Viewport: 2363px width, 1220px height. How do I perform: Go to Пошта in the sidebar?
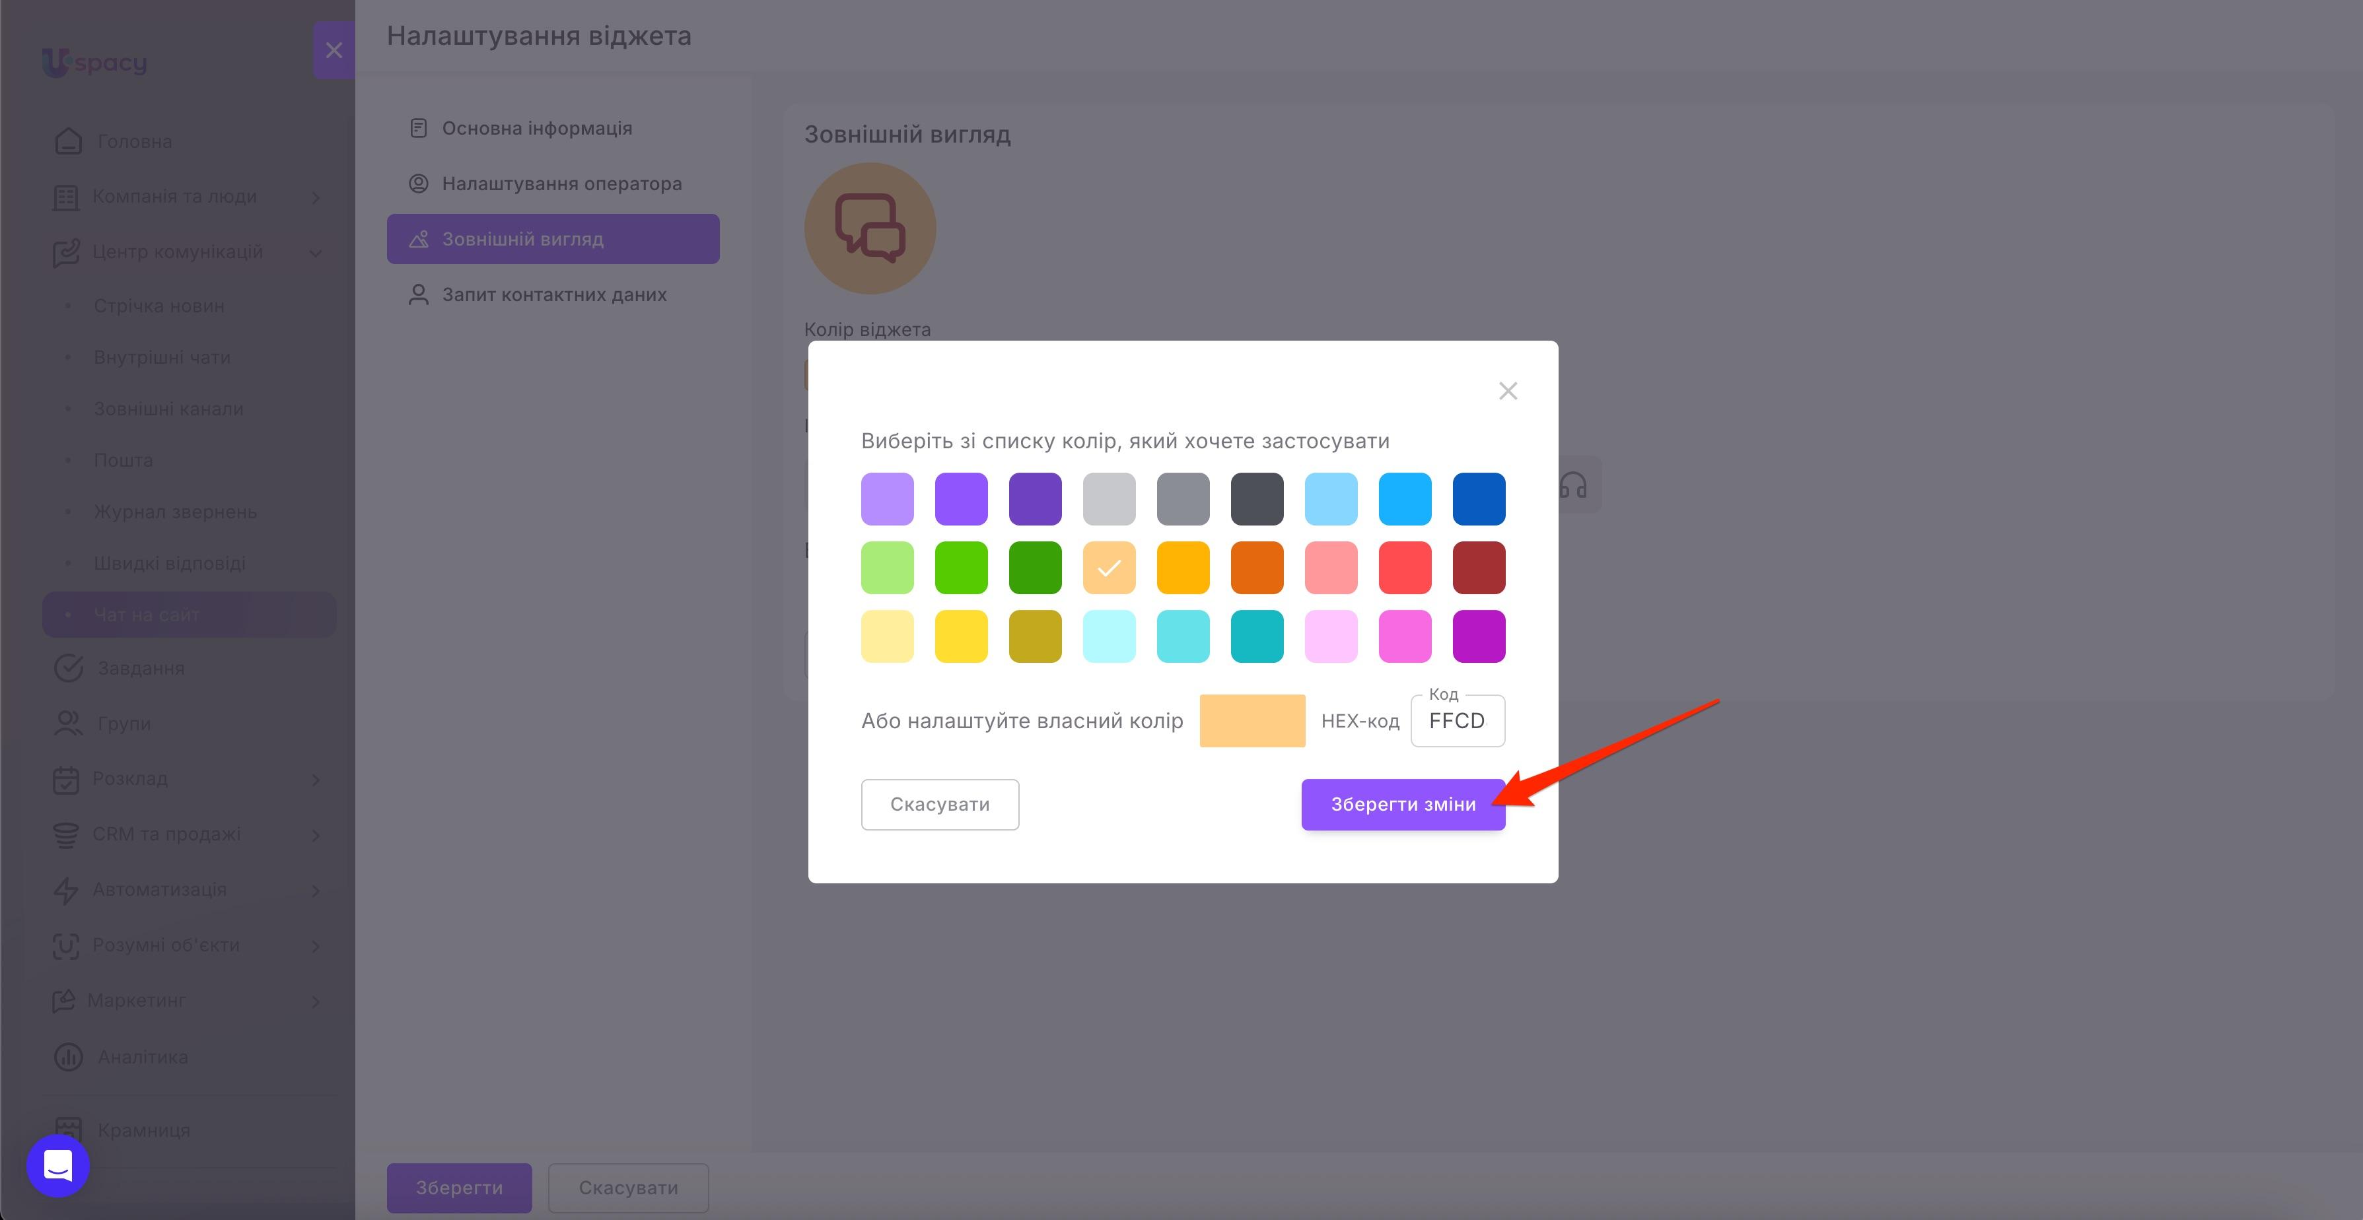[123, 459]
